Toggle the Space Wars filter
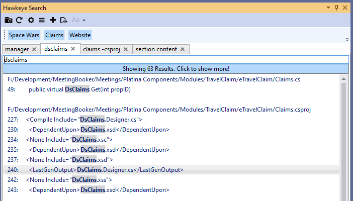This screenshot has height=201, width=353. [x=24, y=35]
